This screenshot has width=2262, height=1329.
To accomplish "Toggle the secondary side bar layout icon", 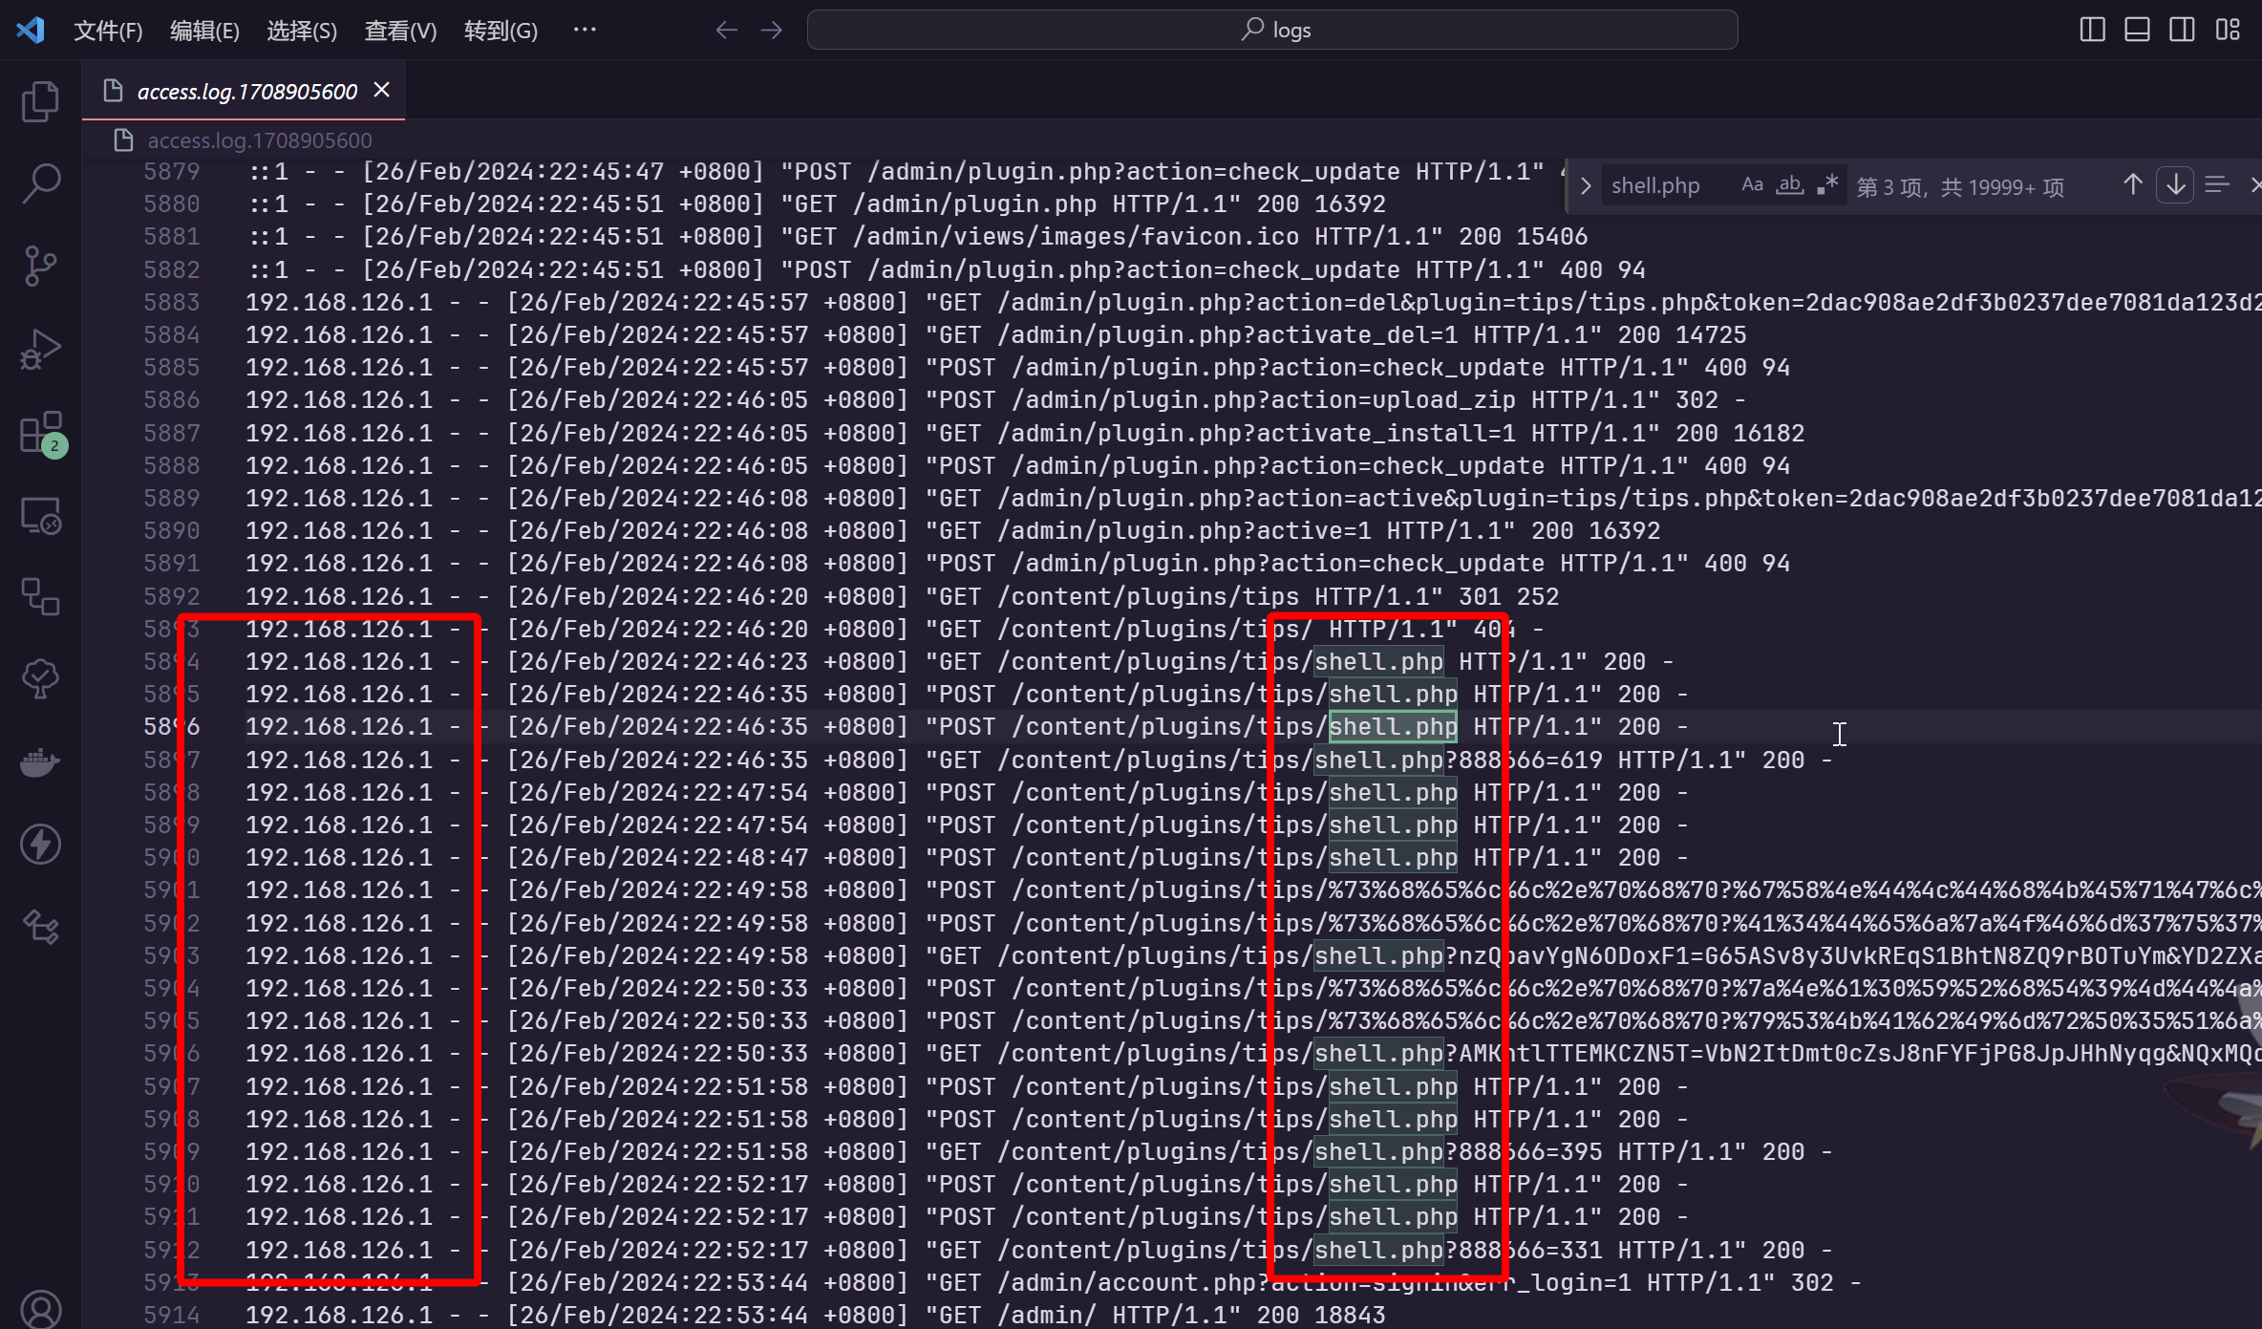I will (x=2182, y=30).
